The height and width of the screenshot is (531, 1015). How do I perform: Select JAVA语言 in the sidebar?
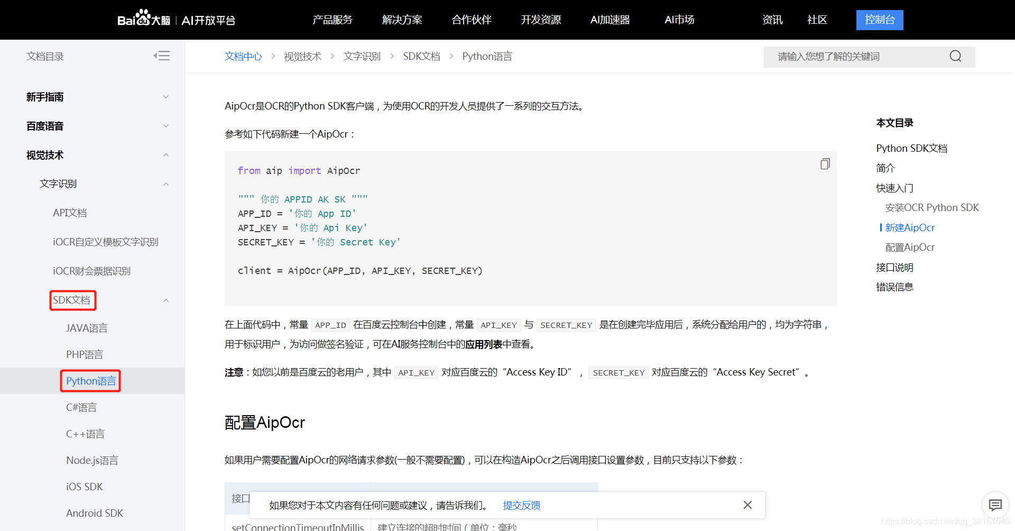87,327
